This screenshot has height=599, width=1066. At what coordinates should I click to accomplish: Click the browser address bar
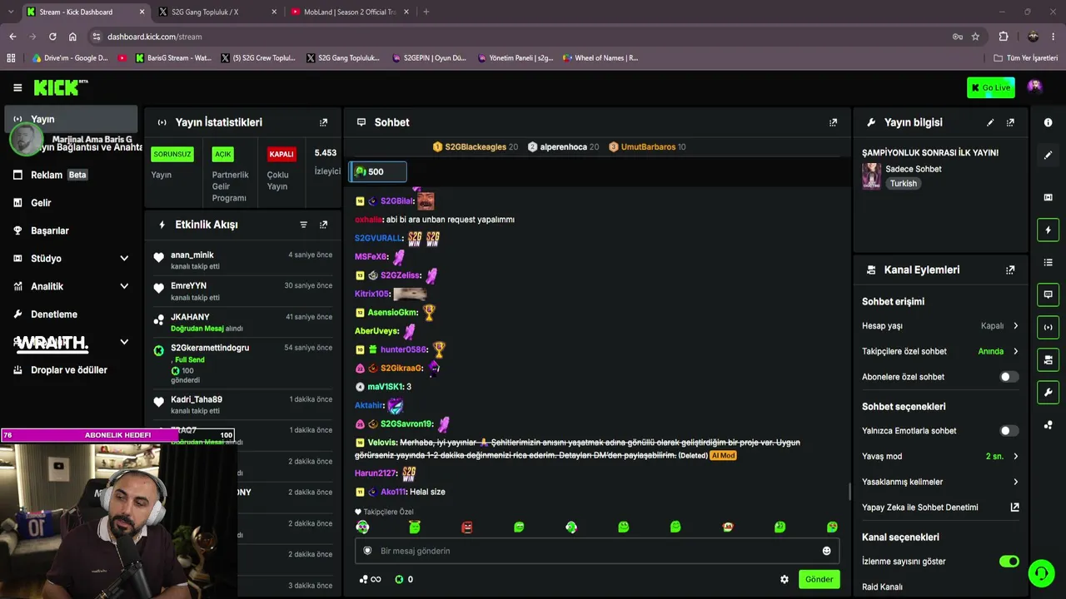click(525, 37)
